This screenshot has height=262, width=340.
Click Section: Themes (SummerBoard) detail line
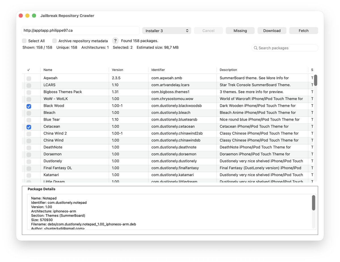58,216
